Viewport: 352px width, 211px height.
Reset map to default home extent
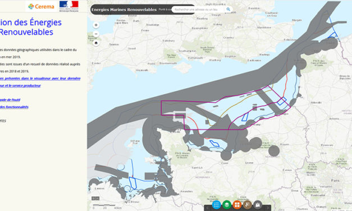pos(96,43)
